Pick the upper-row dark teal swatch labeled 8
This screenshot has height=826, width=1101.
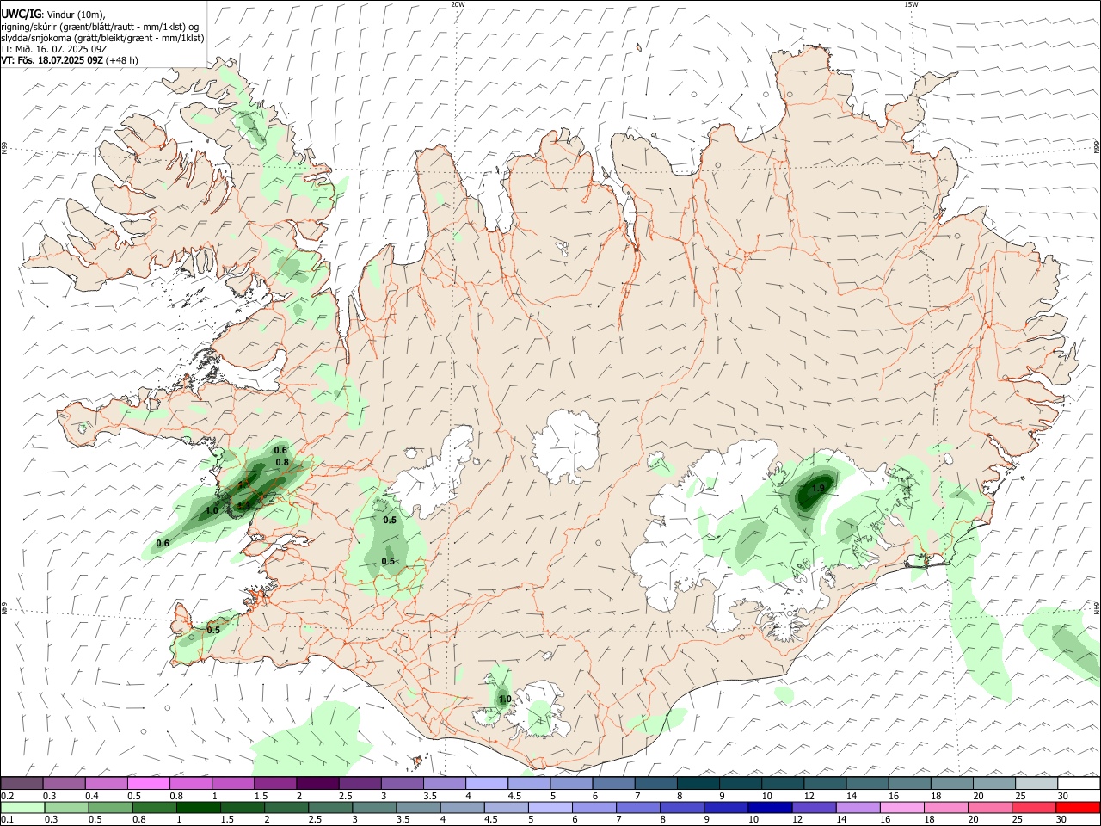click(699, 783)
